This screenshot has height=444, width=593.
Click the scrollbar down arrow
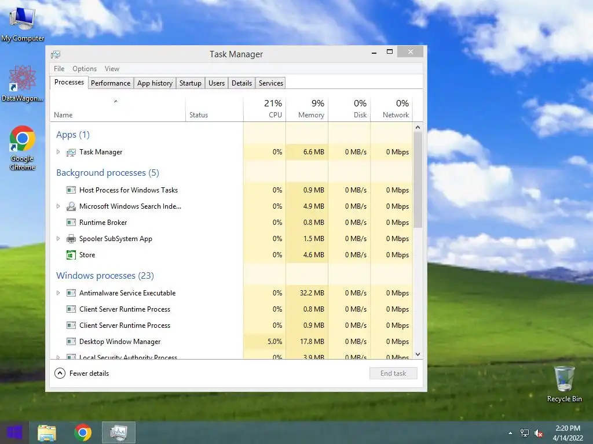coord(418,354)
